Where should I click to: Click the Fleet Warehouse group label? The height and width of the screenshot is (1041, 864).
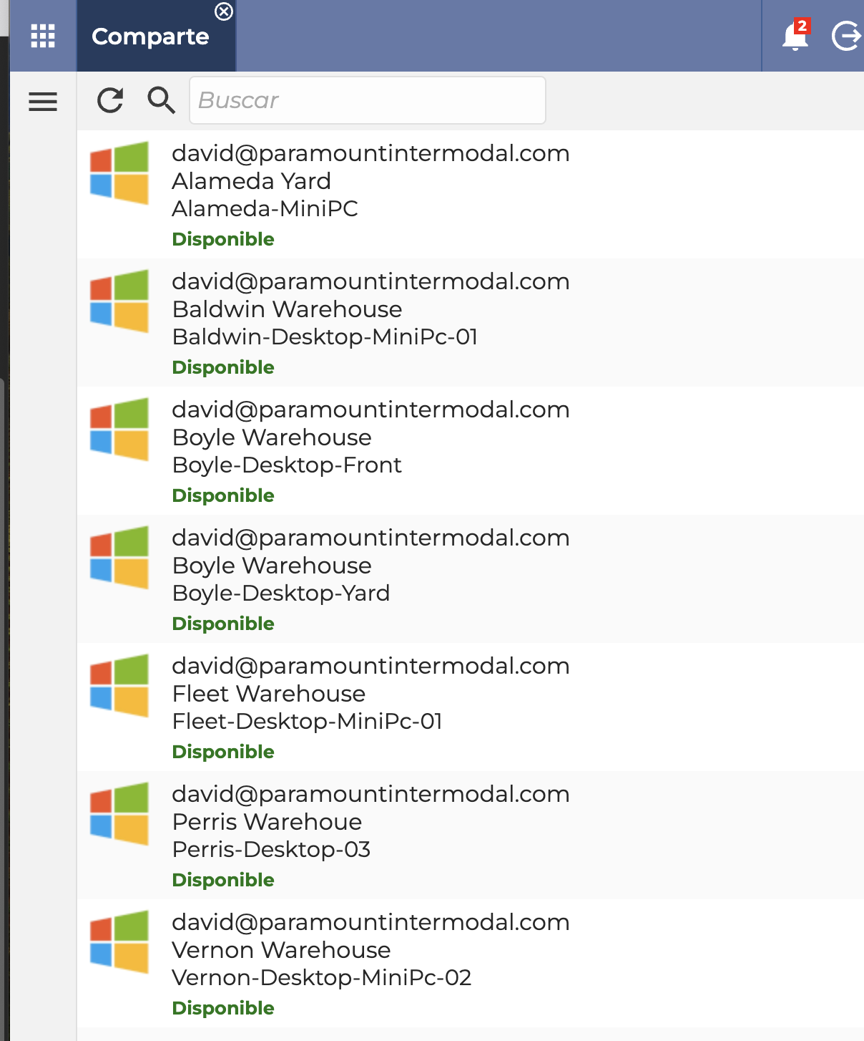(269, 694)
